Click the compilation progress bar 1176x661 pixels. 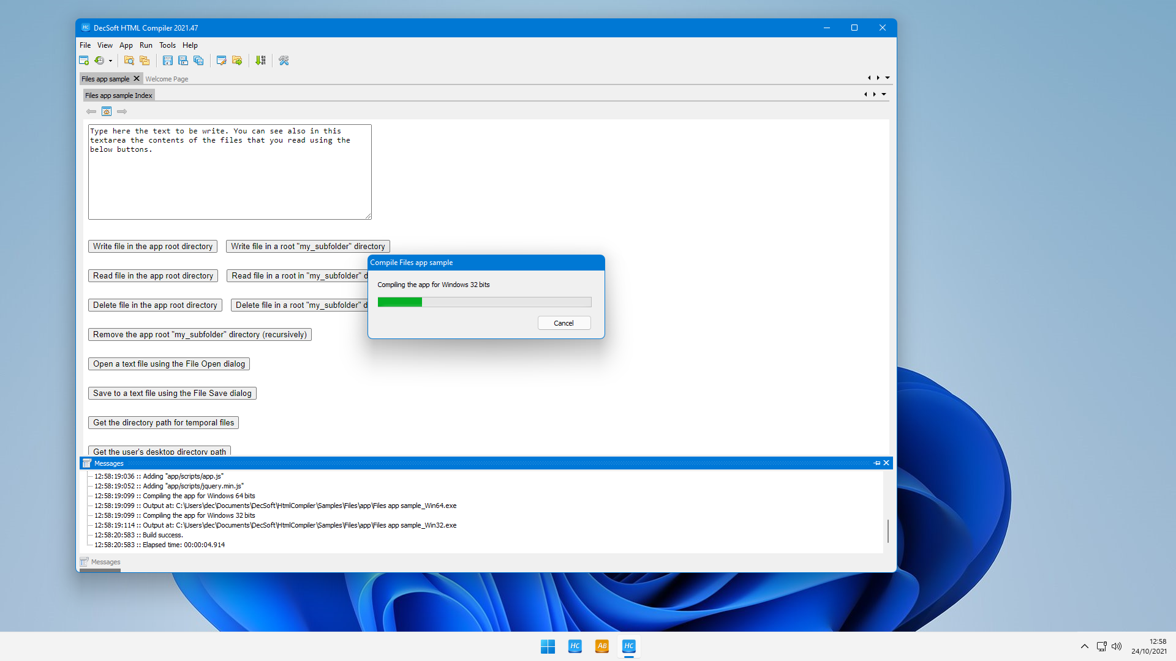[x=484, y=302]
